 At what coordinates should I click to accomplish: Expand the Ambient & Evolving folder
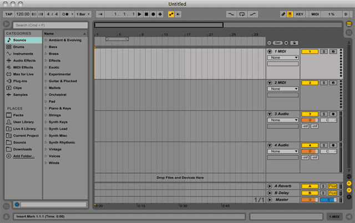pyautogui.click(x=45, y=40)
